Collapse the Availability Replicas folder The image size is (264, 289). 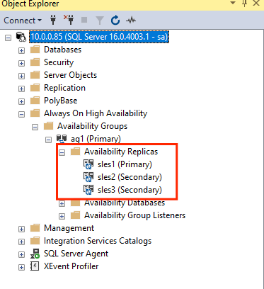coord(62,152)
